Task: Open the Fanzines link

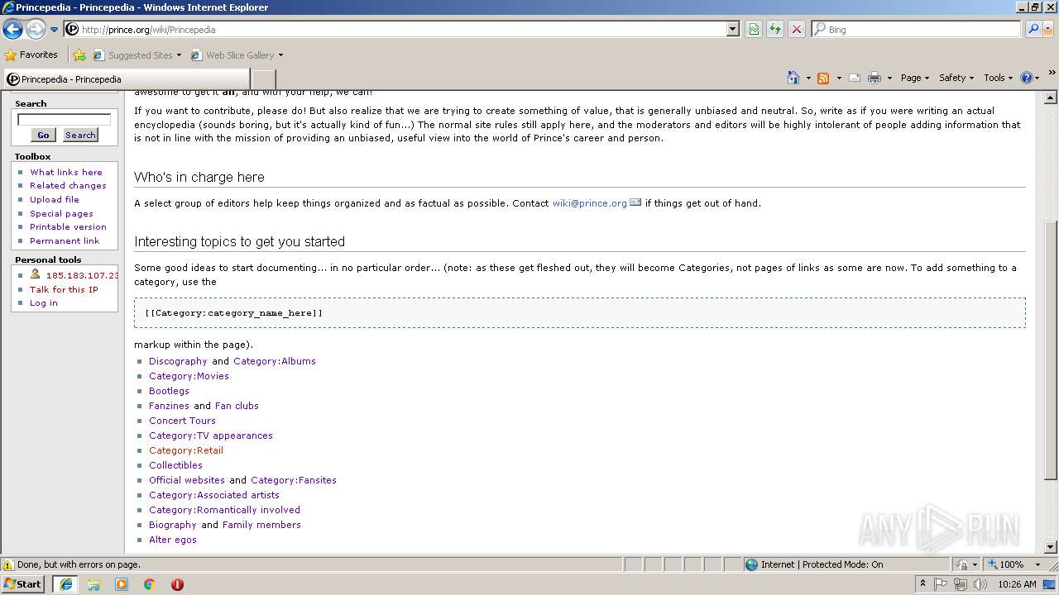Action: click(169, 406)
